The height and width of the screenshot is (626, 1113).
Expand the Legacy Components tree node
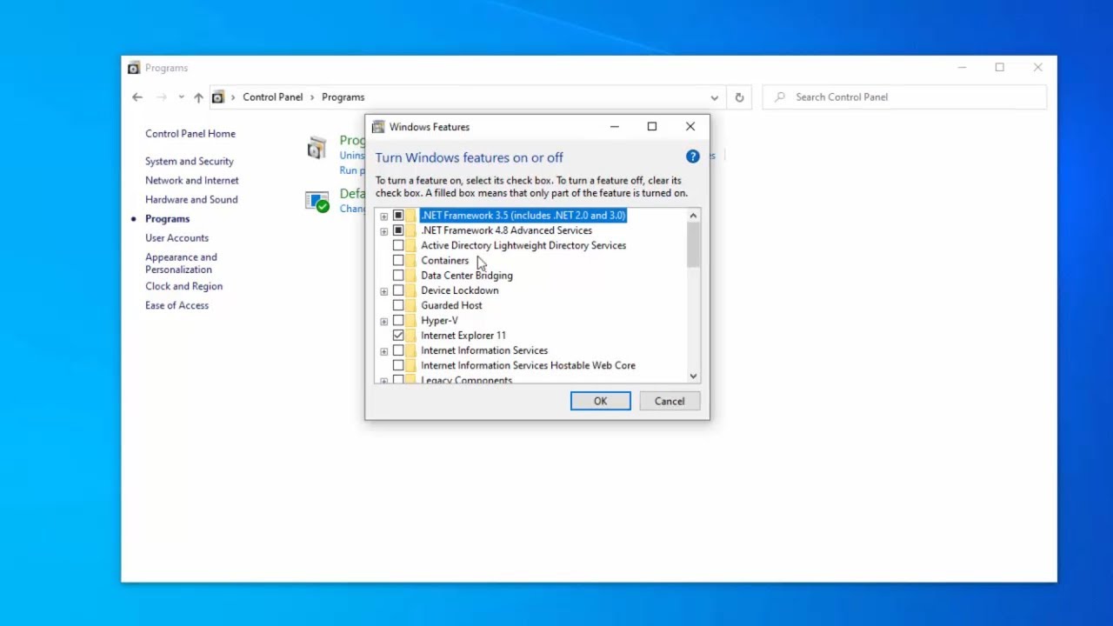[x=383, y=381]
